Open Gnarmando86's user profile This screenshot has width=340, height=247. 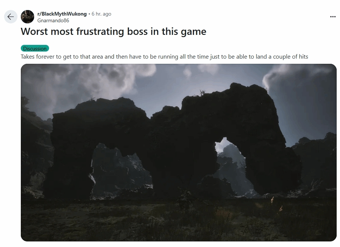tap(53, 20)
